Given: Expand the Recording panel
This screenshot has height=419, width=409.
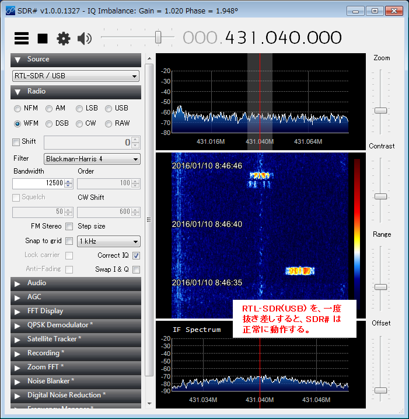Looking at the screenshot, I should pyautogui.click(x=76, y=354).
